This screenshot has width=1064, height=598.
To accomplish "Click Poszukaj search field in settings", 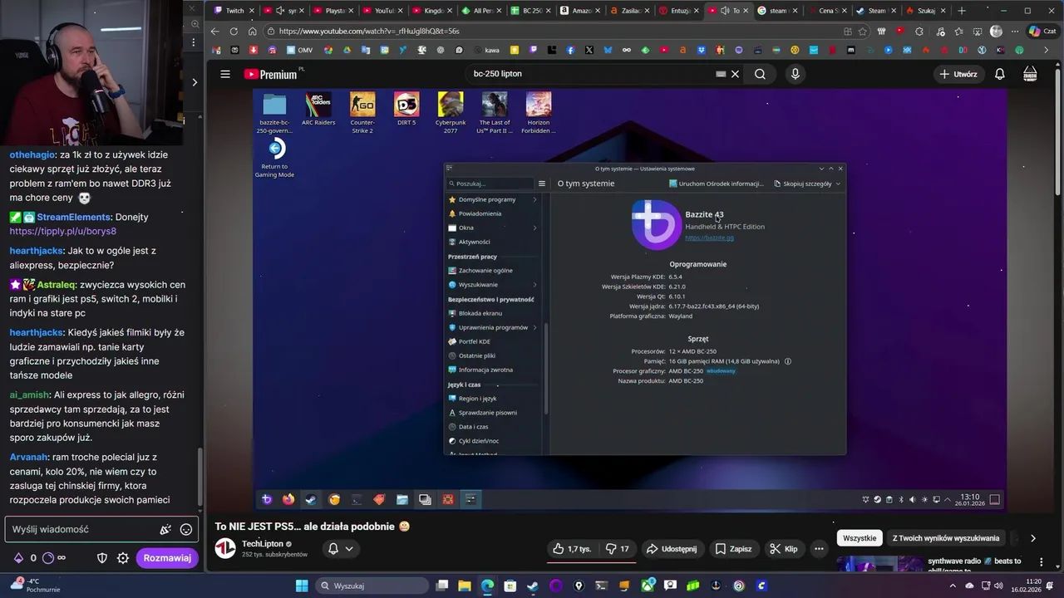I will click(490, 184).
